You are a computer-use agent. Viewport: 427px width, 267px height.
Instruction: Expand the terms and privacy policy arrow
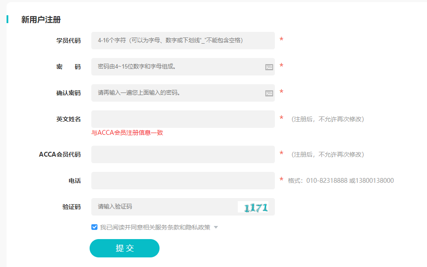[216, 227]
